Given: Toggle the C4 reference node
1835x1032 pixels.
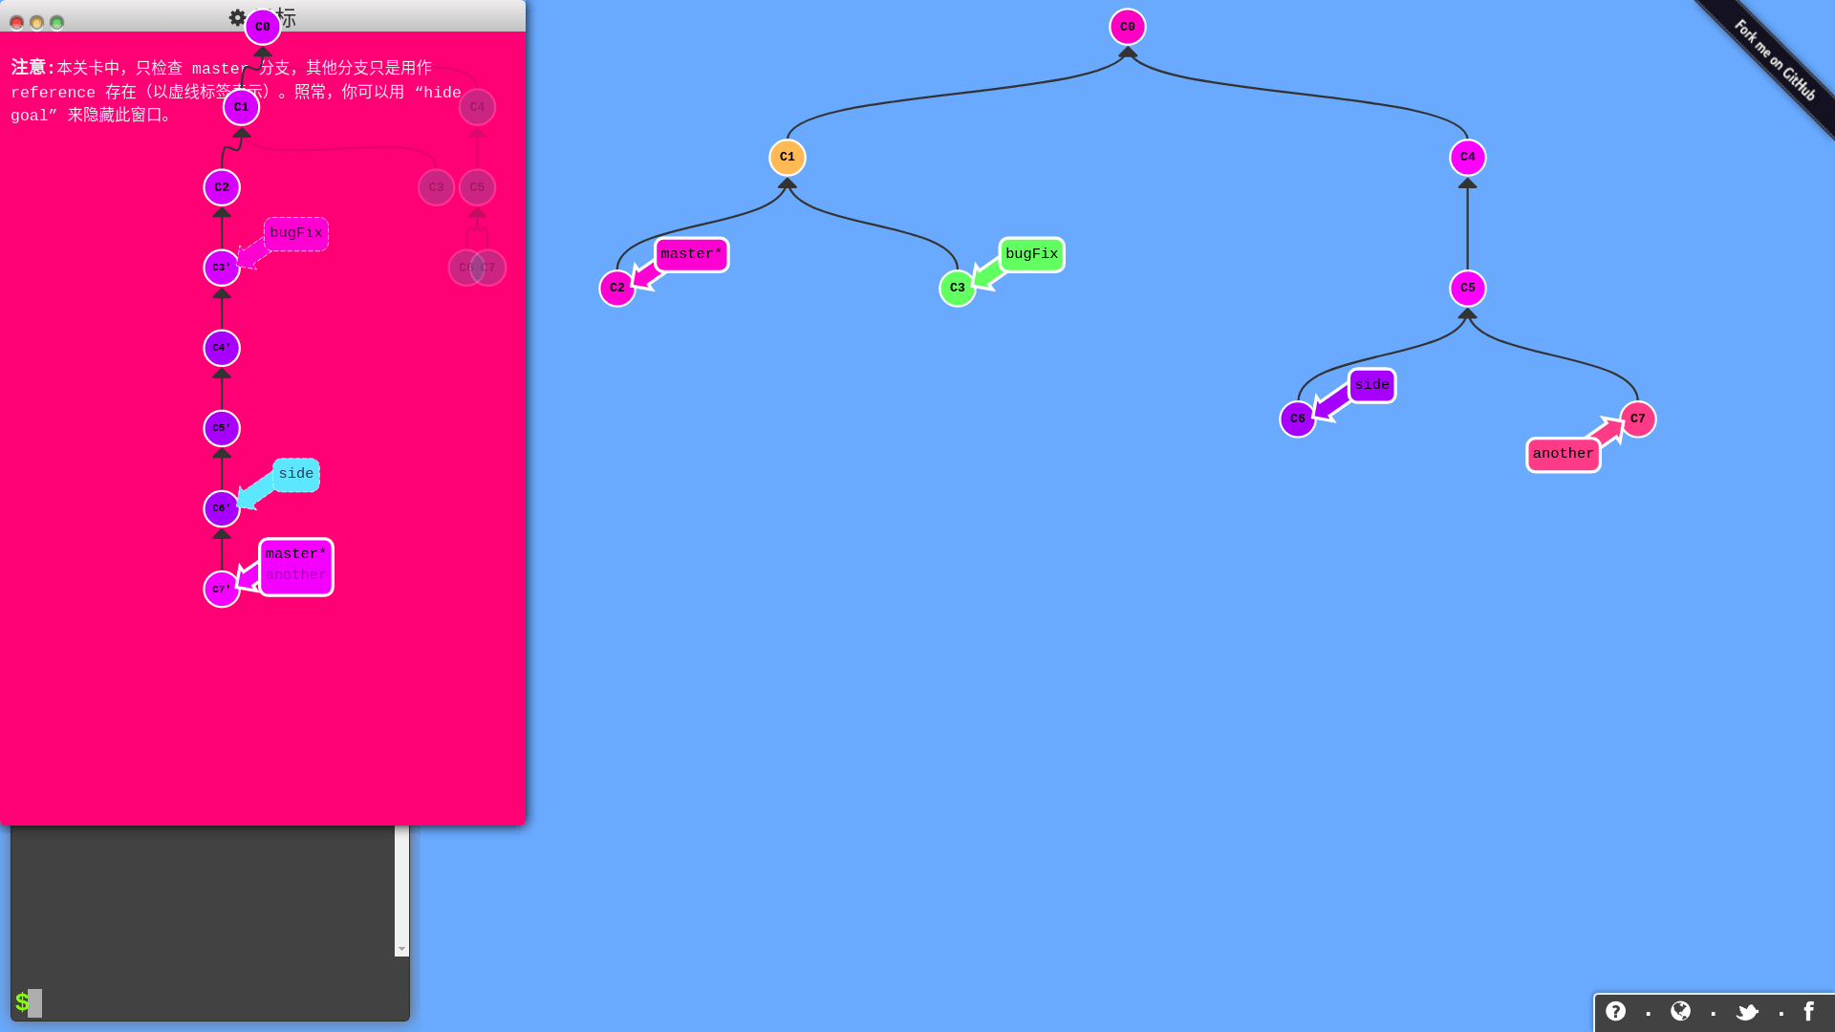Looking at the screenshot, I should (476, 107).
